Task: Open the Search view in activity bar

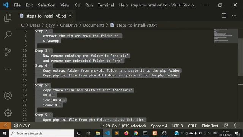Action: point(8,35)
